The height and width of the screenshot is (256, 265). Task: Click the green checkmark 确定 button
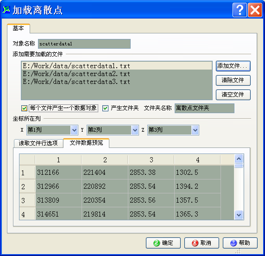point(163,243)
